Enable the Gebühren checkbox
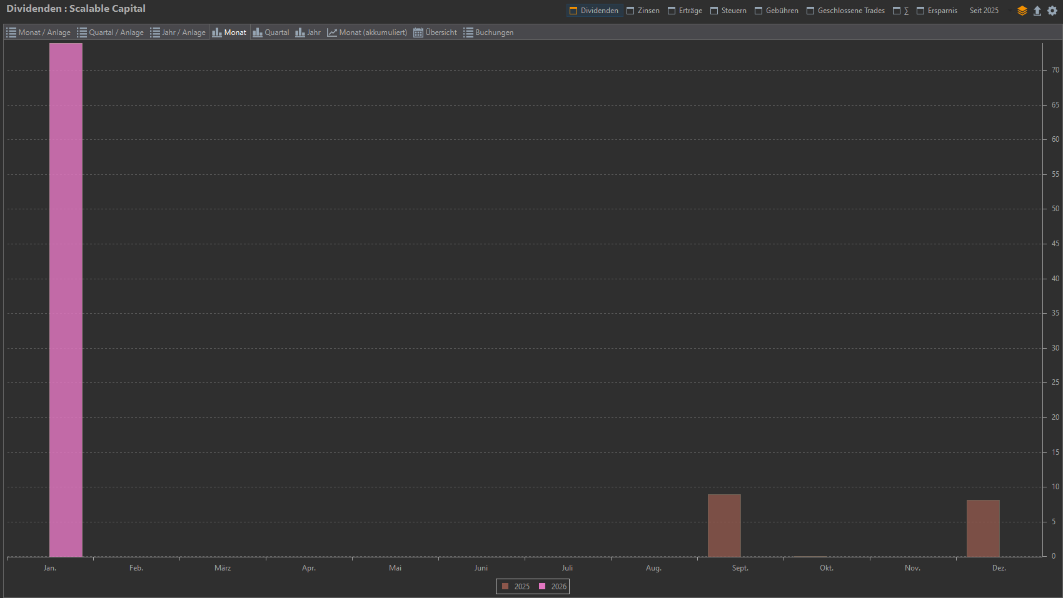This screenshot has width=1063, height=598. (x=758, y=11)
